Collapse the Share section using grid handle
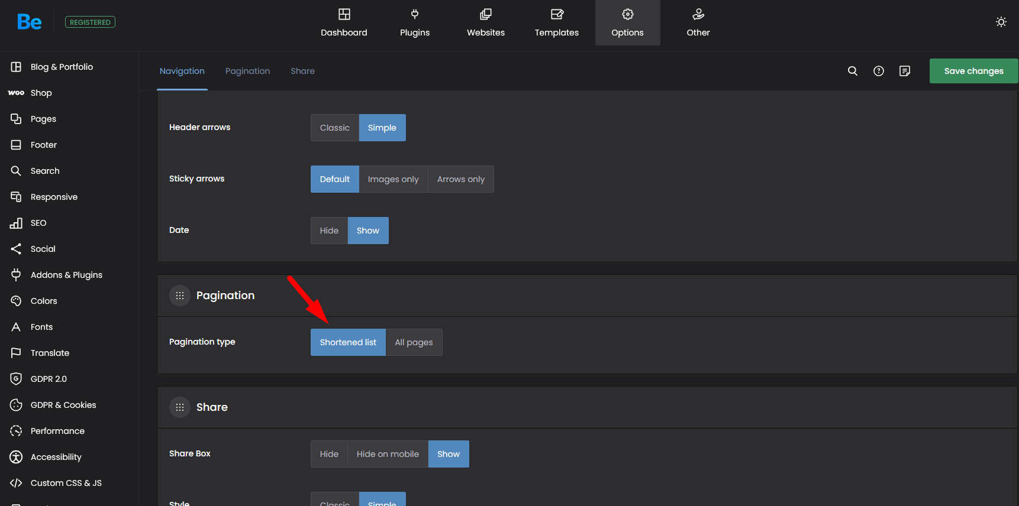The width and height of the screenshot is (1019, 506). (x=180, y=407)
